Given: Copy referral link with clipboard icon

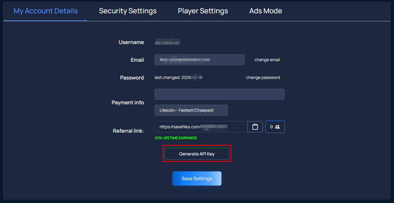Looking at the screenshot, I should (255, 127).
